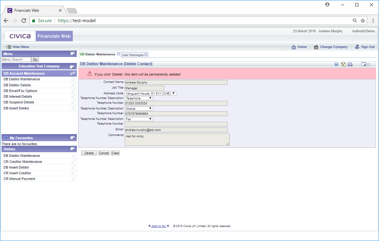Viewport: 379px width, 241px height.
Task: Click the Contact Name field
Action: [176, 83]
